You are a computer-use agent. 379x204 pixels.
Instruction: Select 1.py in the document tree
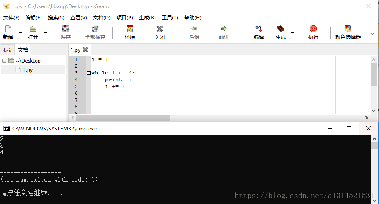[x=28, y=70]
